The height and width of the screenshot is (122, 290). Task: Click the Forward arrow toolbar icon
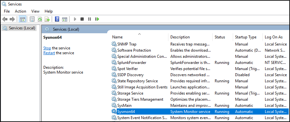[12, 19]
